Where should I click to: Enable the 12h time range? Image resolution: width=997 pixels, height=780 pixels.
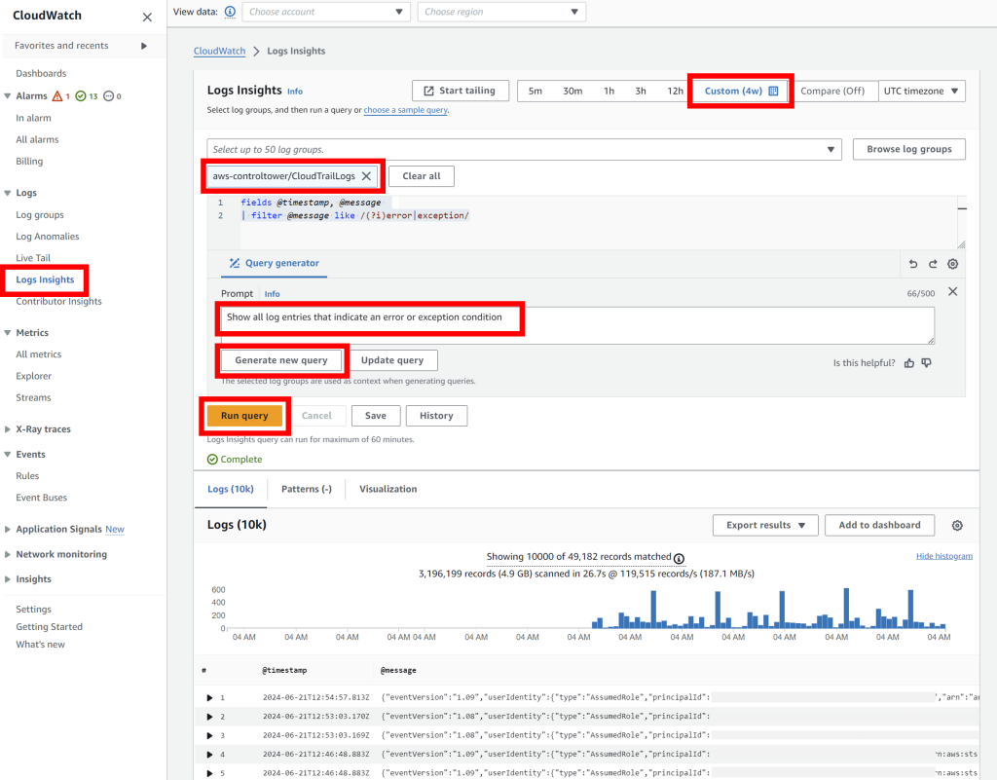(675, 90)
